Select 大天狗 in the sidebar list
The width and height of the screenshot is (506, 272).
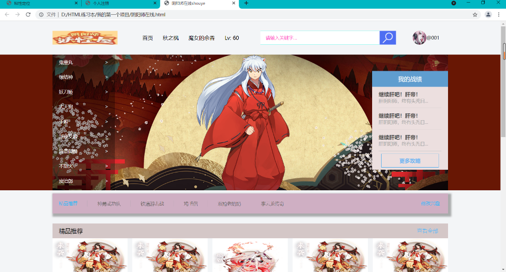click(66, 107)
